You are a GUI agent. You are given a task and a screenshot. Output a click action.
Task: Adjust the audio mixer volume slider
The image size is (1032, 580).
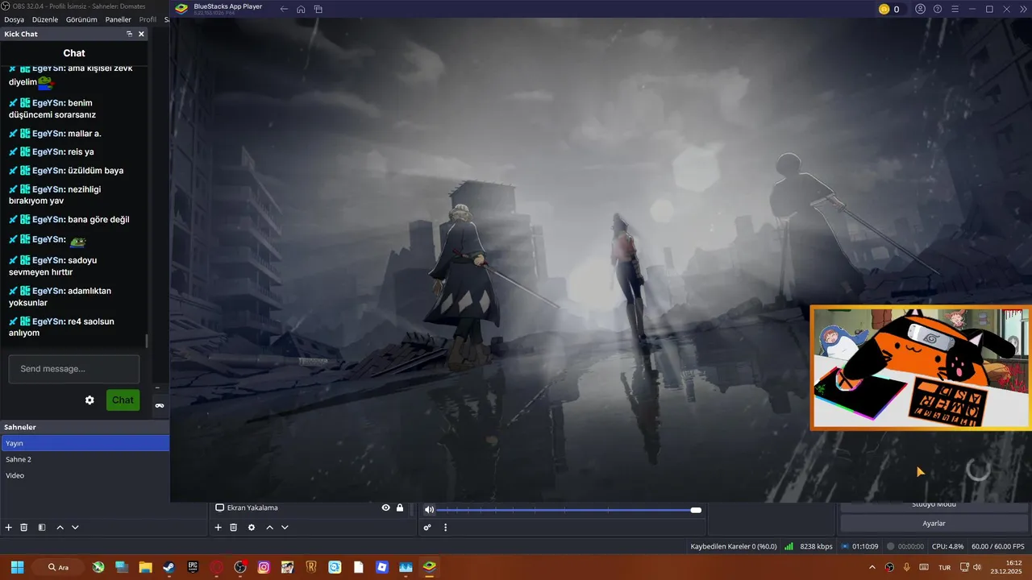(x=568, y=510)
